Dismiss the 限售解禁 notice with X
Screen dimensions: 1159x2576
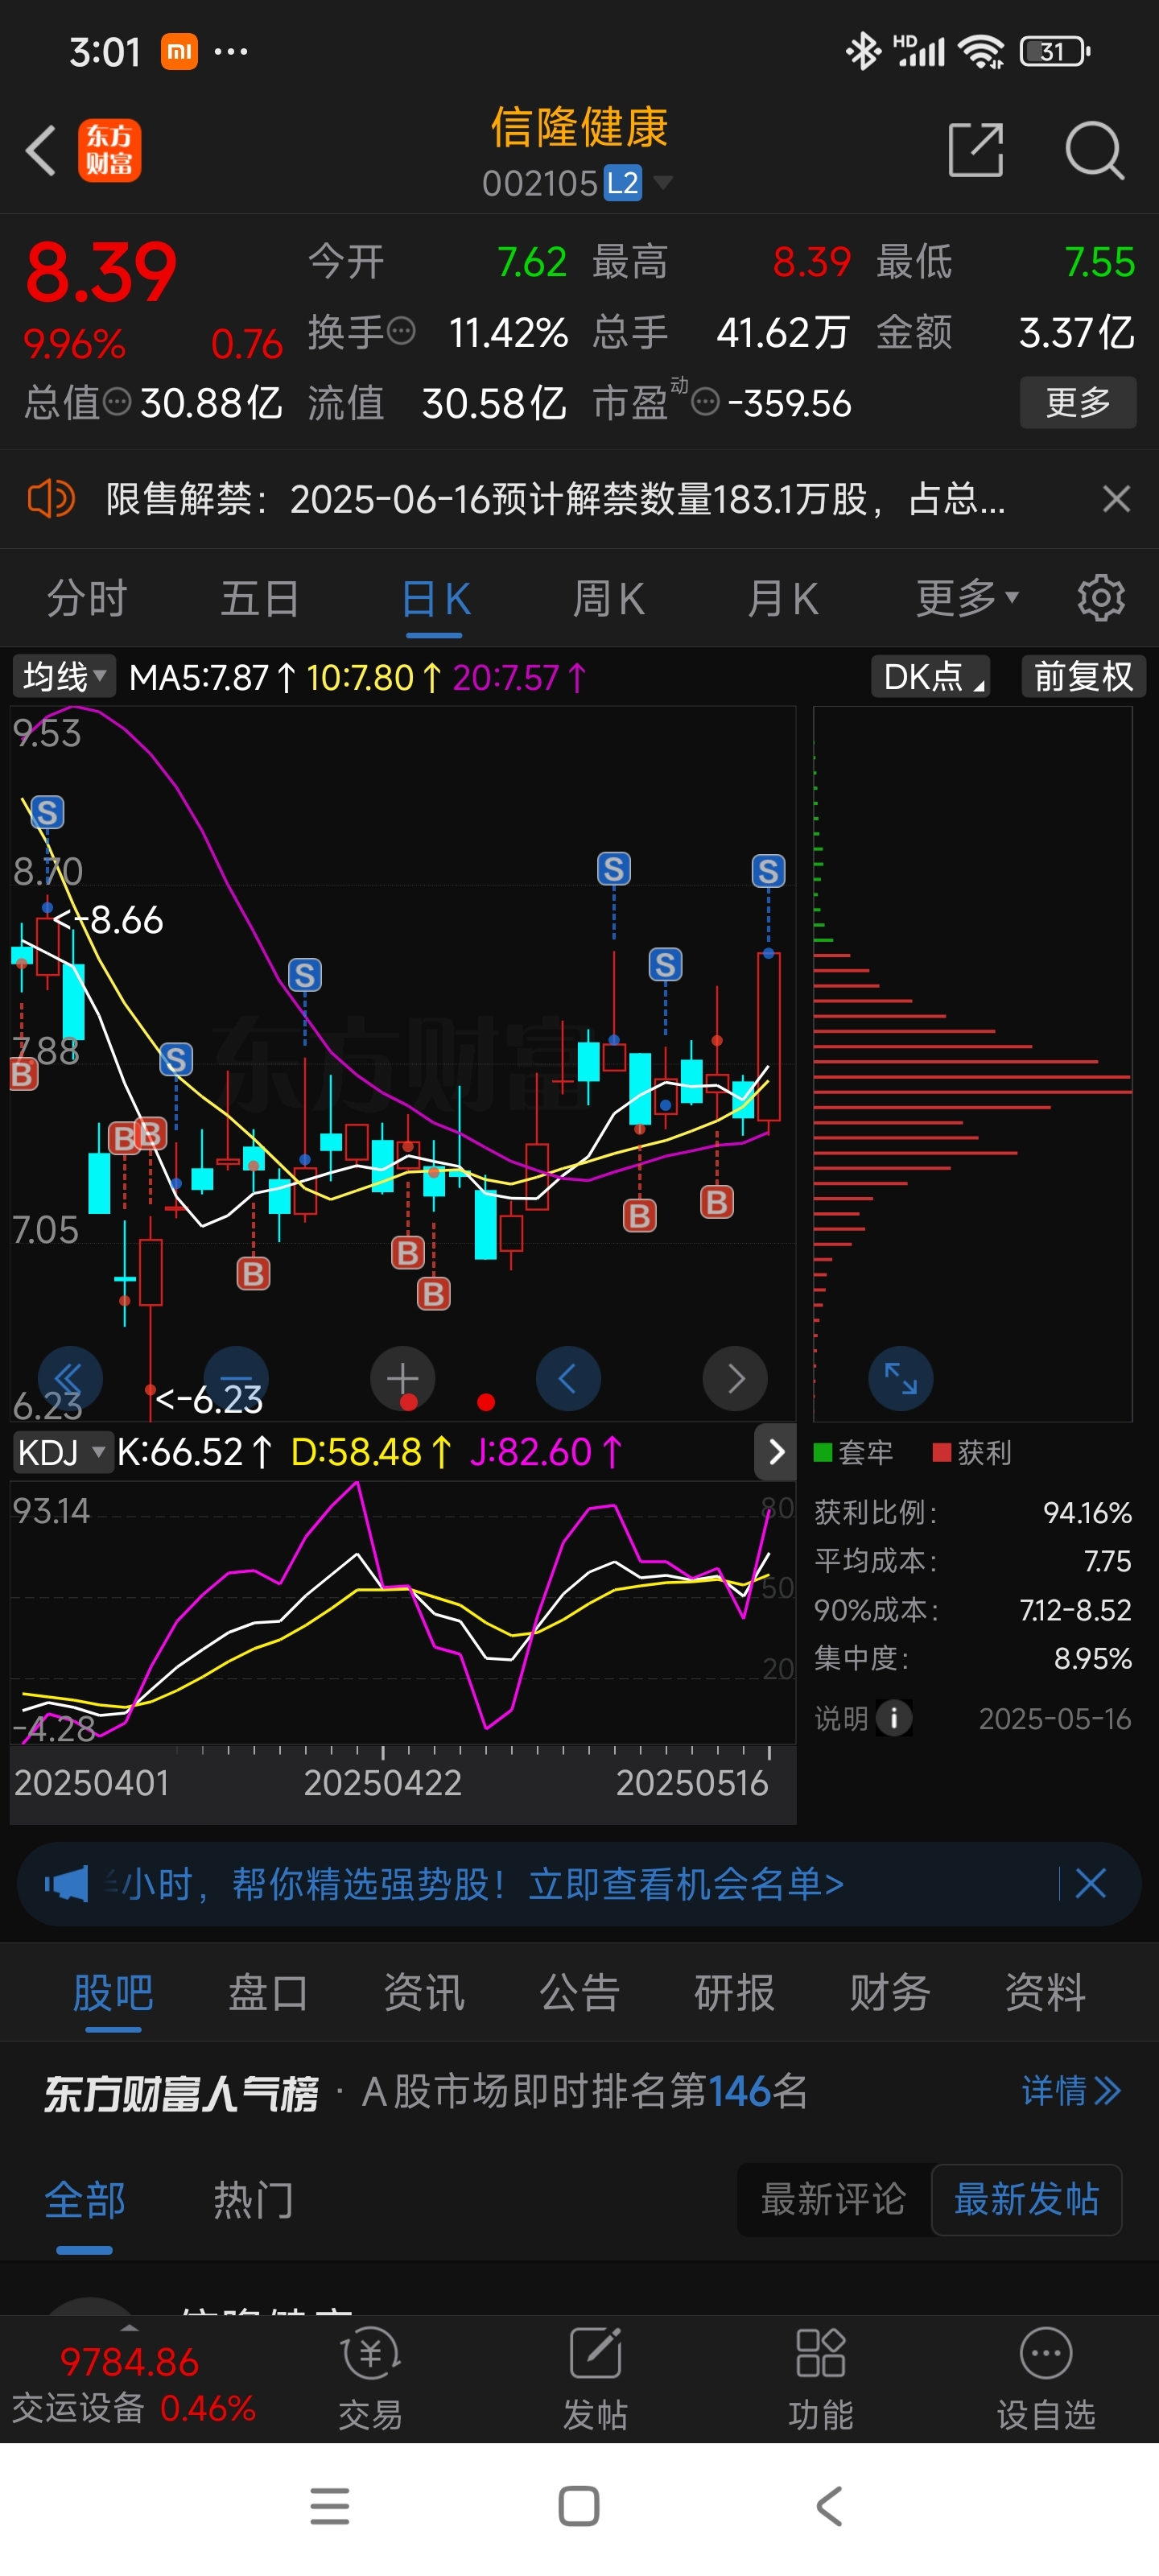coord(1116,498)
